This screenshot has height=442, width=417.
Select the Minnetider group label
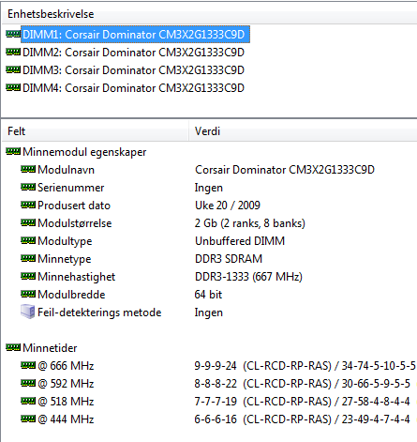[x=50, y=348]
